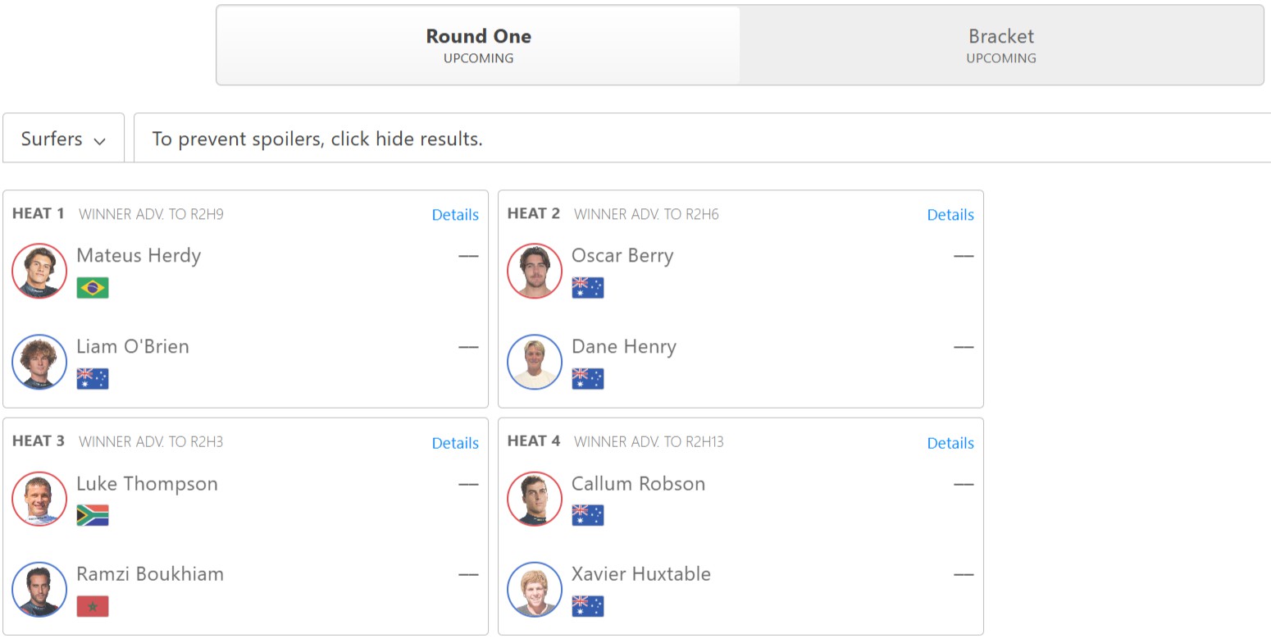This screenshot has width=1271, height=639.
Task: Click Mateus Herdy's Brazil flag icon
Action: (x=93, y=288)
